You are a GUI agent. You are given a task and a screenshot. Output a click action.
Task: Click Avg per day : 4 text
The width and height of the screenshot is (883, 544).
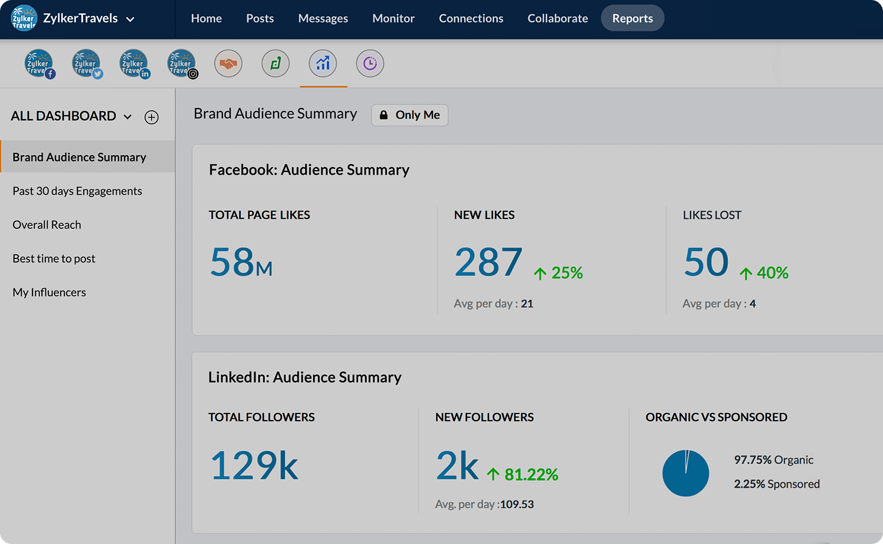pyautogui.click(x=719, y=303)
